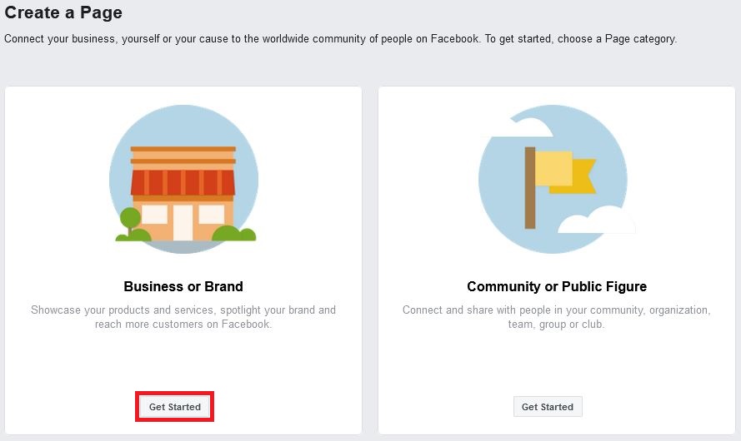Click Get Started under Community or Public Figure

click(x=548, y=407)
